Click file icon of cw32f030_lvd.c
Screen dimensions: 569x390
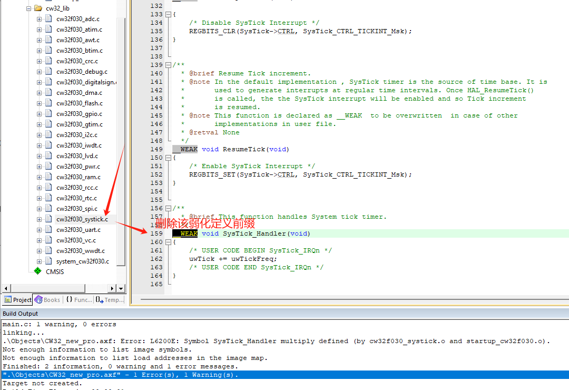48,155
